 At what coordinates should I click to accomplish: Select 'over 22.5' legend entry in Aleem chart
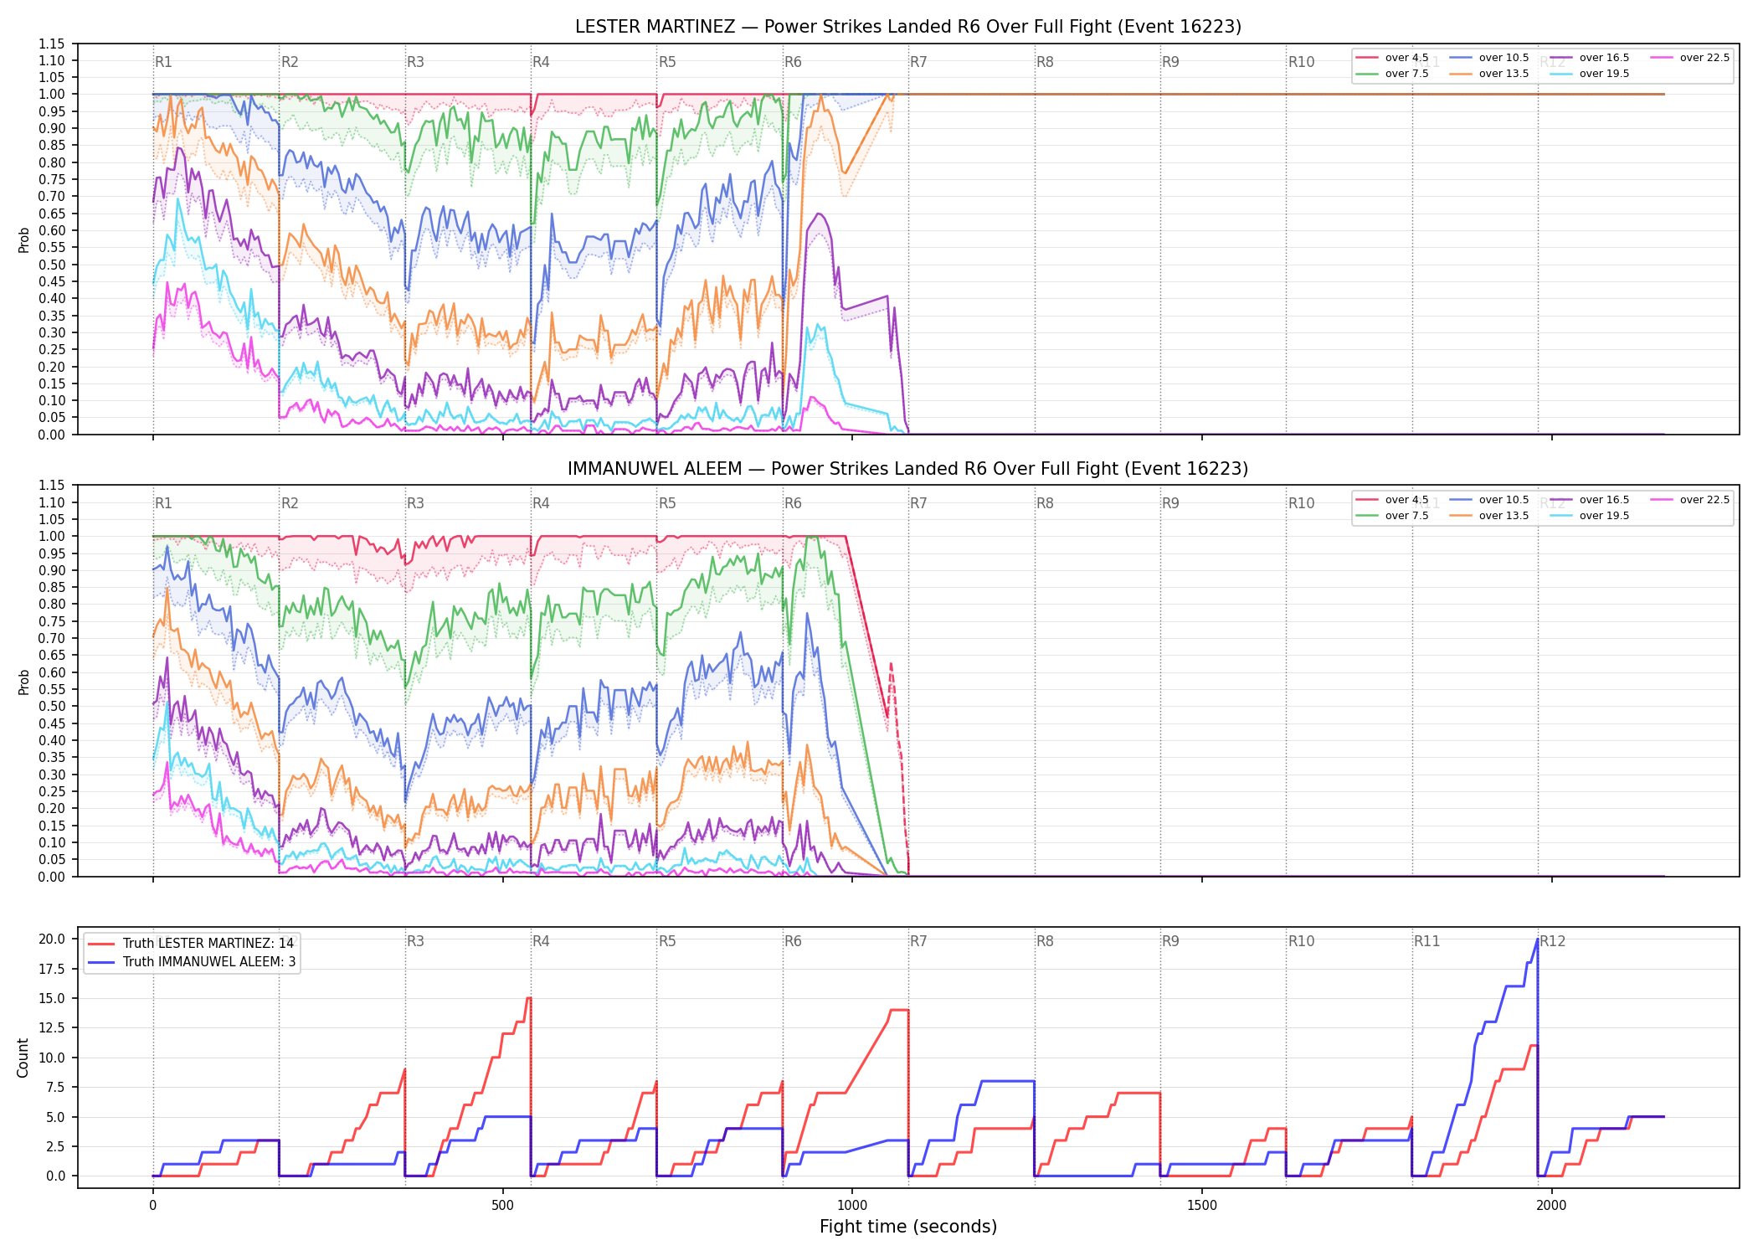1690,500
